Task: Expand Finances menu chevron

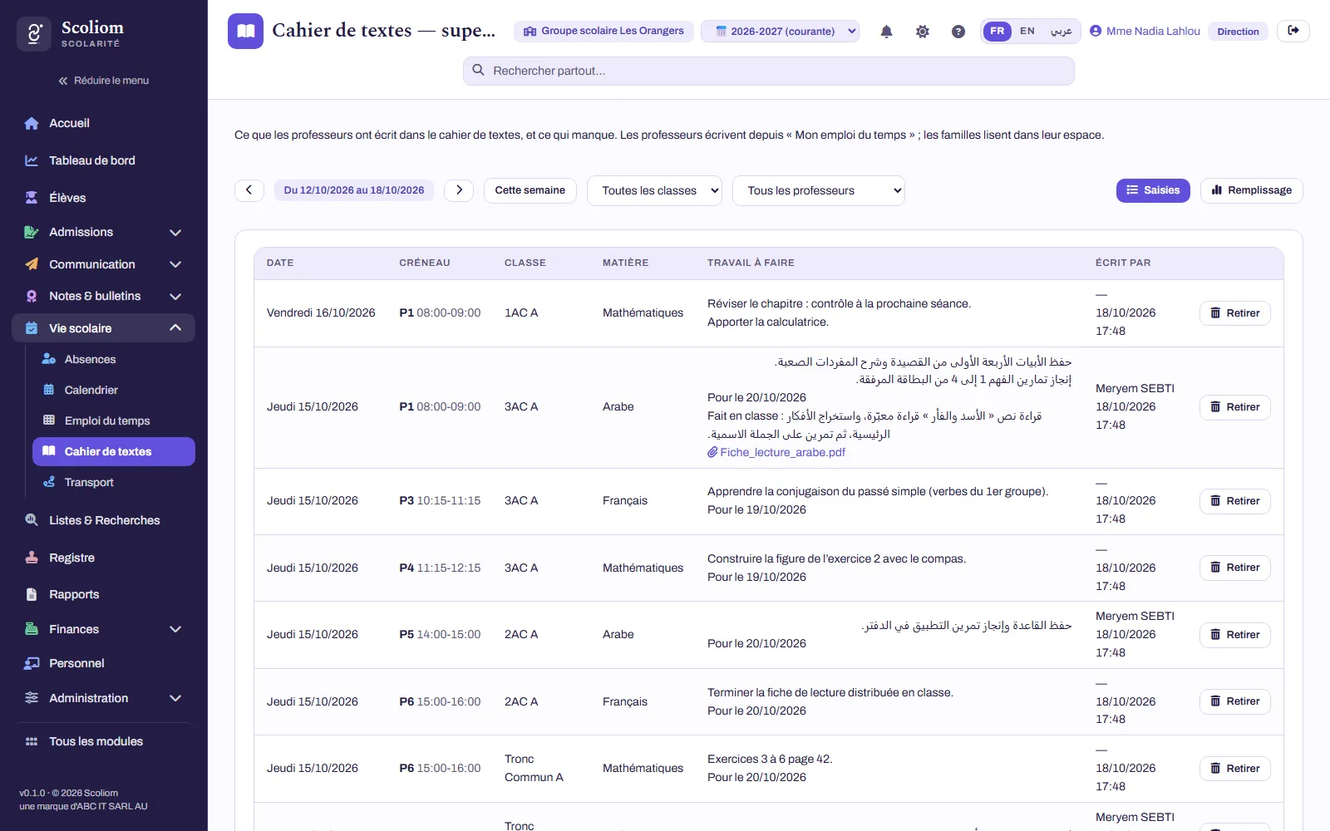Action: click(x=175, y=629)
